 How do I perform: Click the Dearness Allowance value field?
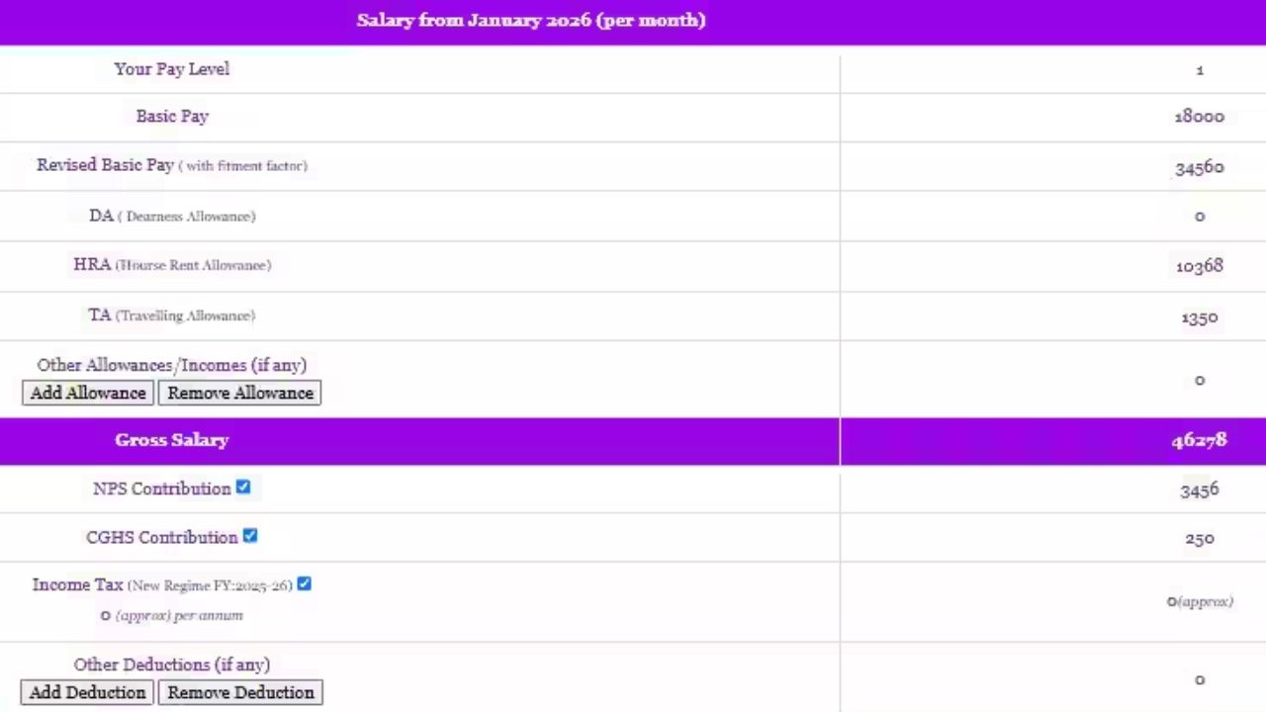(x=1199, y=217)
